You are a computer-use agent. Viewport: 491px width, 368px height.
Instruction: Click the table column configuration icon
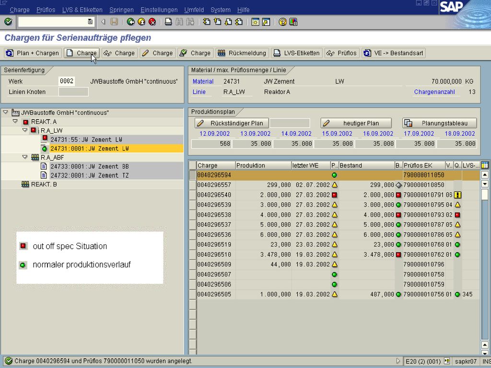point(485,165)
